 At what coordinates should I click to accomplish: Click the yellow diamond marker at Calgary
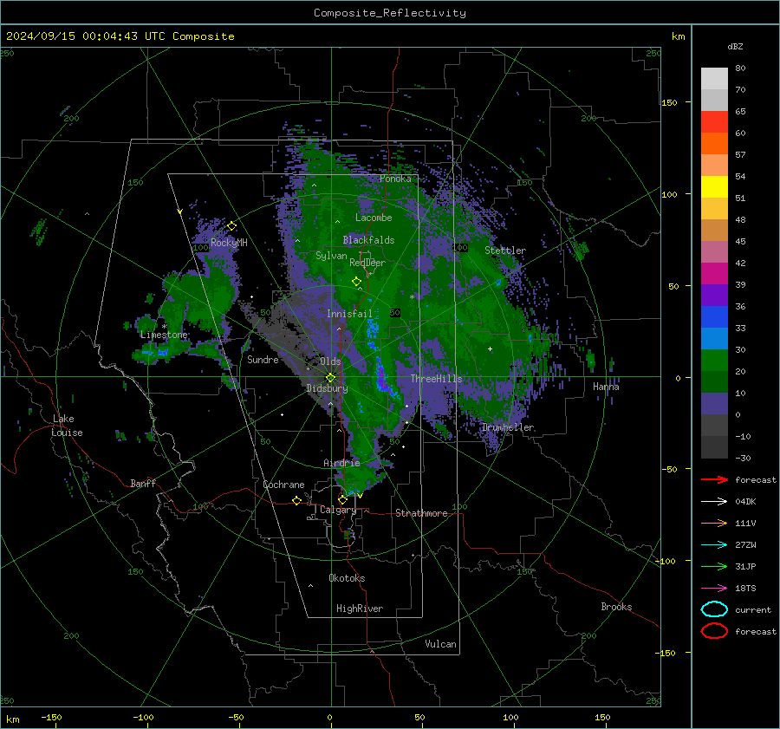click(342, 499)
